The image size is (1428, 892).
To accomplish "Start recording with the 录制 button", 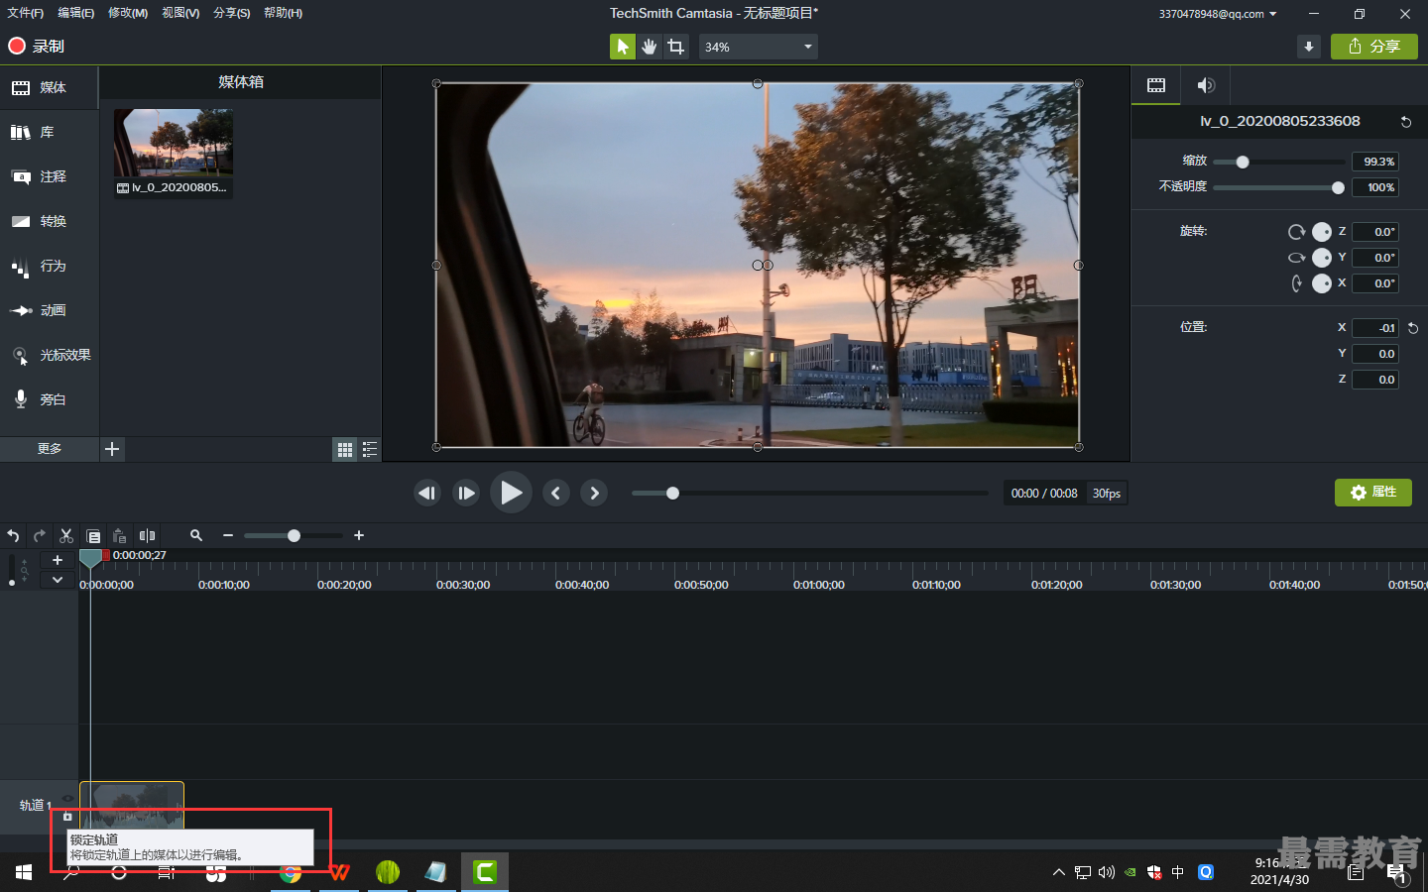I will click(37, 46).
